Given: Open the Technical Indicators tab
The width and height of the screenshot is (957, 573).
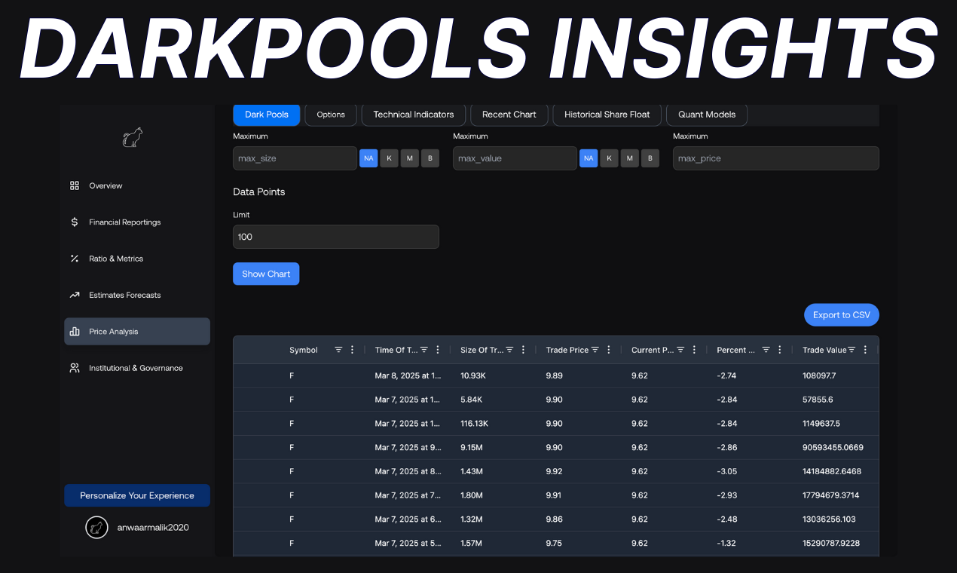Looking at the screenshot, I should [414, 115].
